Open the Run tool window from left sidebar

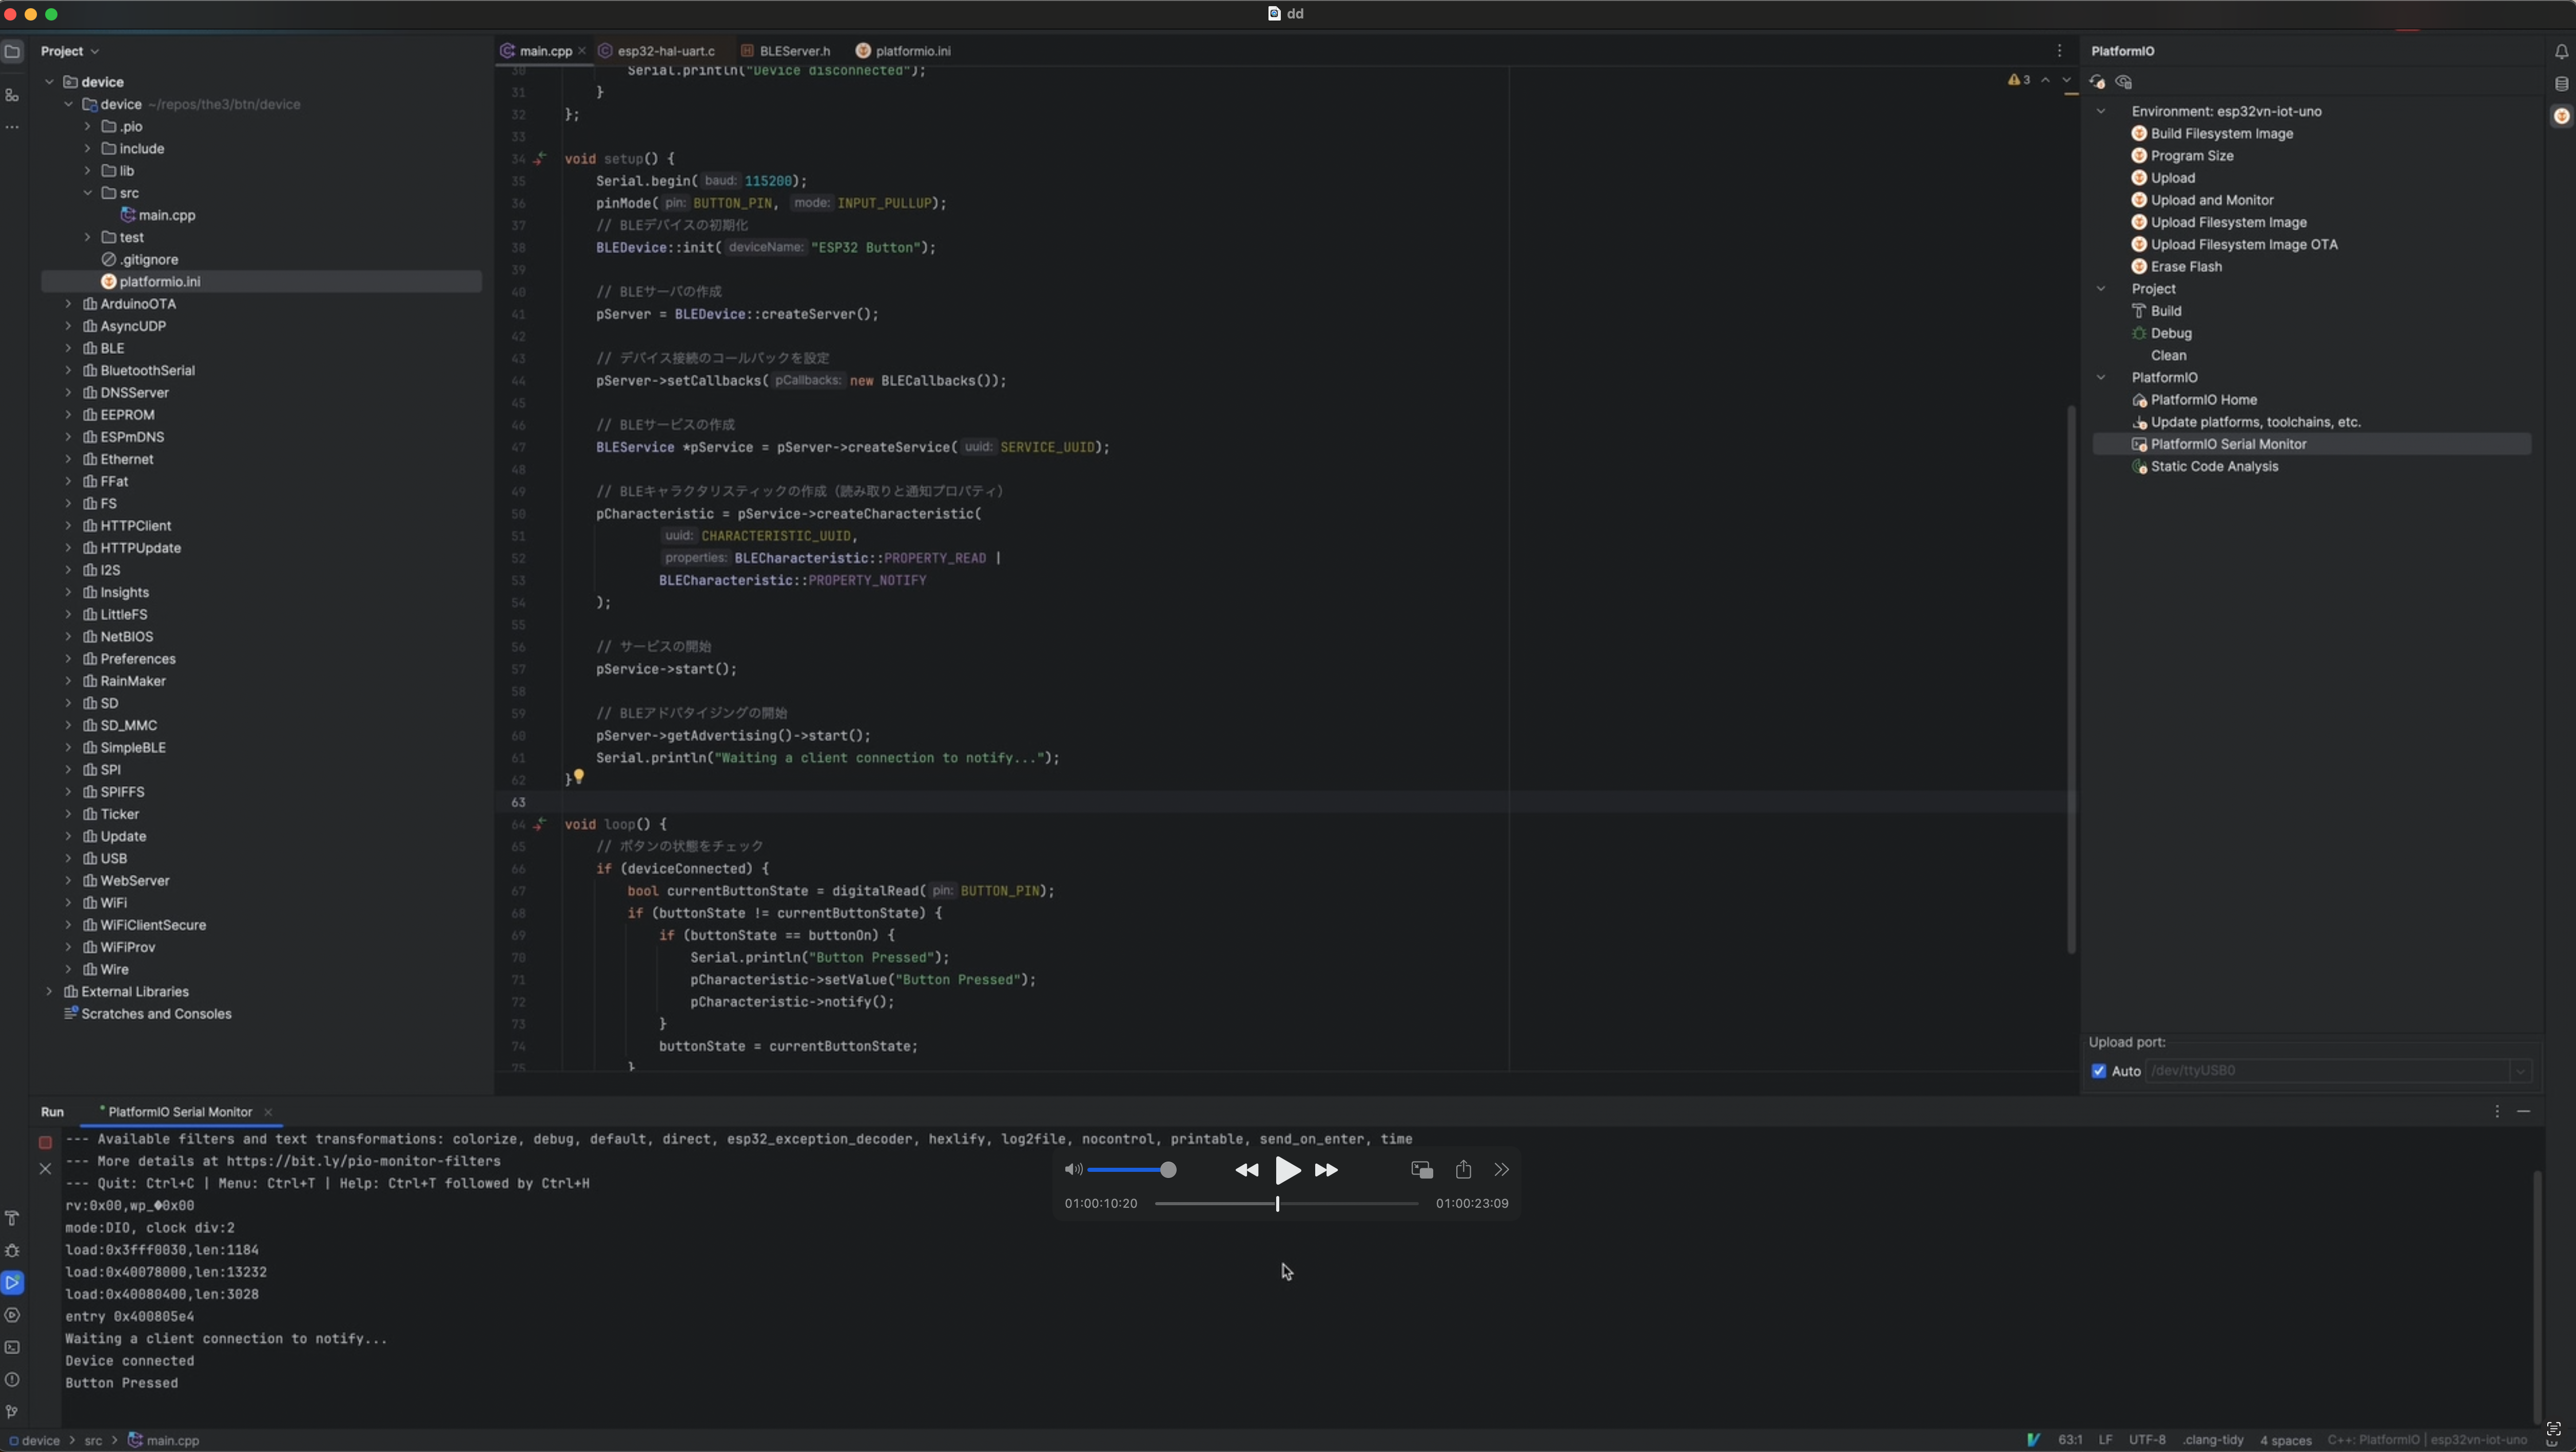click(13, 1283)
